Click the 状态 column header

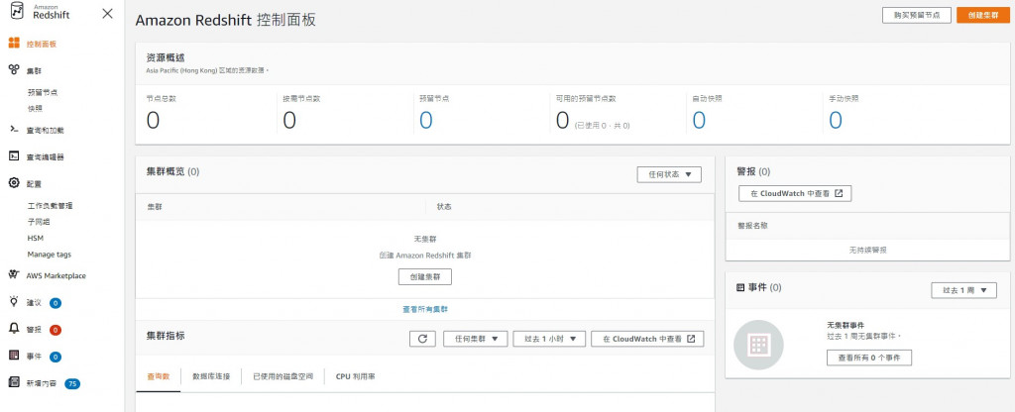pyautogui.click(x=444, y=207)
